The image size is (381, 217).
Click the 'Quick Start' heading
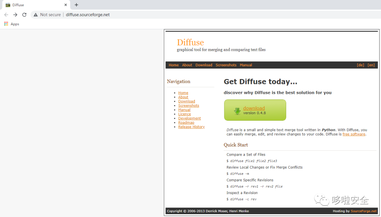pyautogui.click(x=235, y=145)
